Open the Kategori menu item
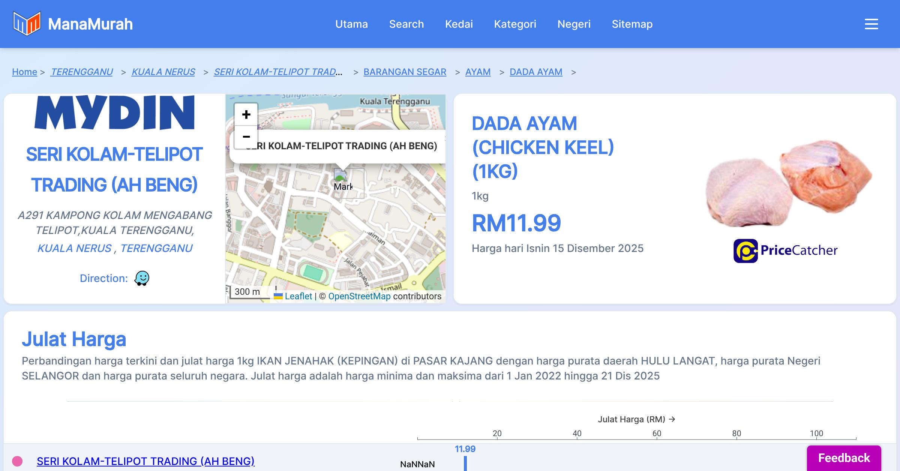 515,24
